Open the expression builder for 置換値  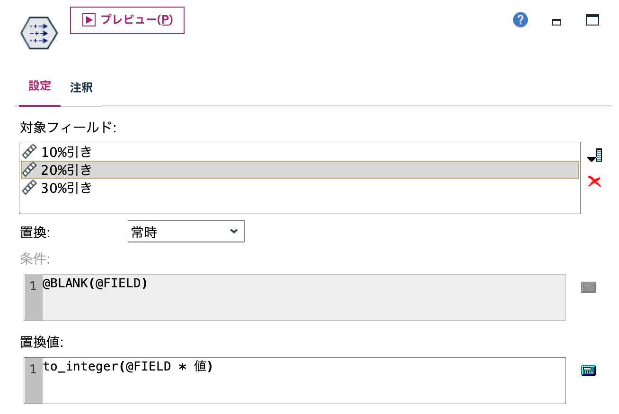tap(590, 371)
